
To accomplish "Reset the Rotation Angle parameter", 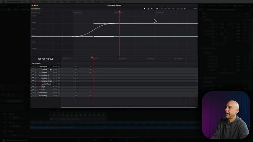I will pos(59,81).
